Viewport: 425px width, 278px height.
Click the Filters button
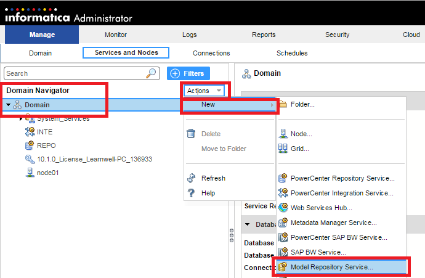[x=188, y=73]
